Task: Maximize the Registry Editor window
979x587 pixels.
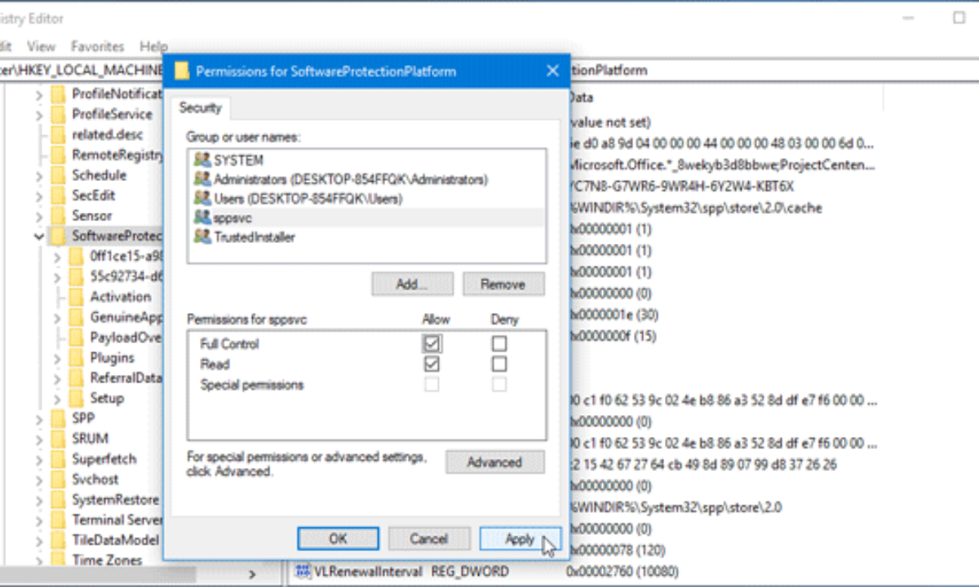Action: tap(959, 18)
